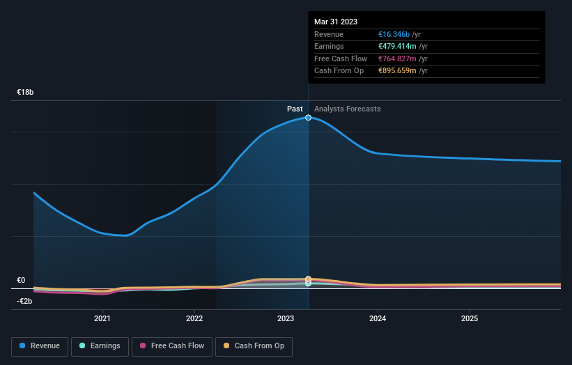Click the 2025 x-axis label
This screenshot has height=365, width=572.
click(x=470, y=318)
